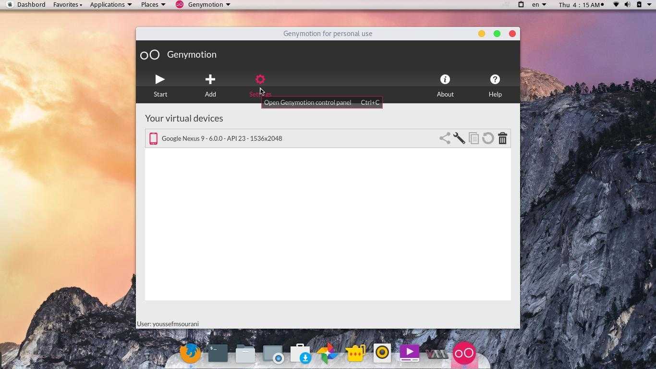656x369 pixels.
Task: Open the About dialog
Action: point(445,85)
